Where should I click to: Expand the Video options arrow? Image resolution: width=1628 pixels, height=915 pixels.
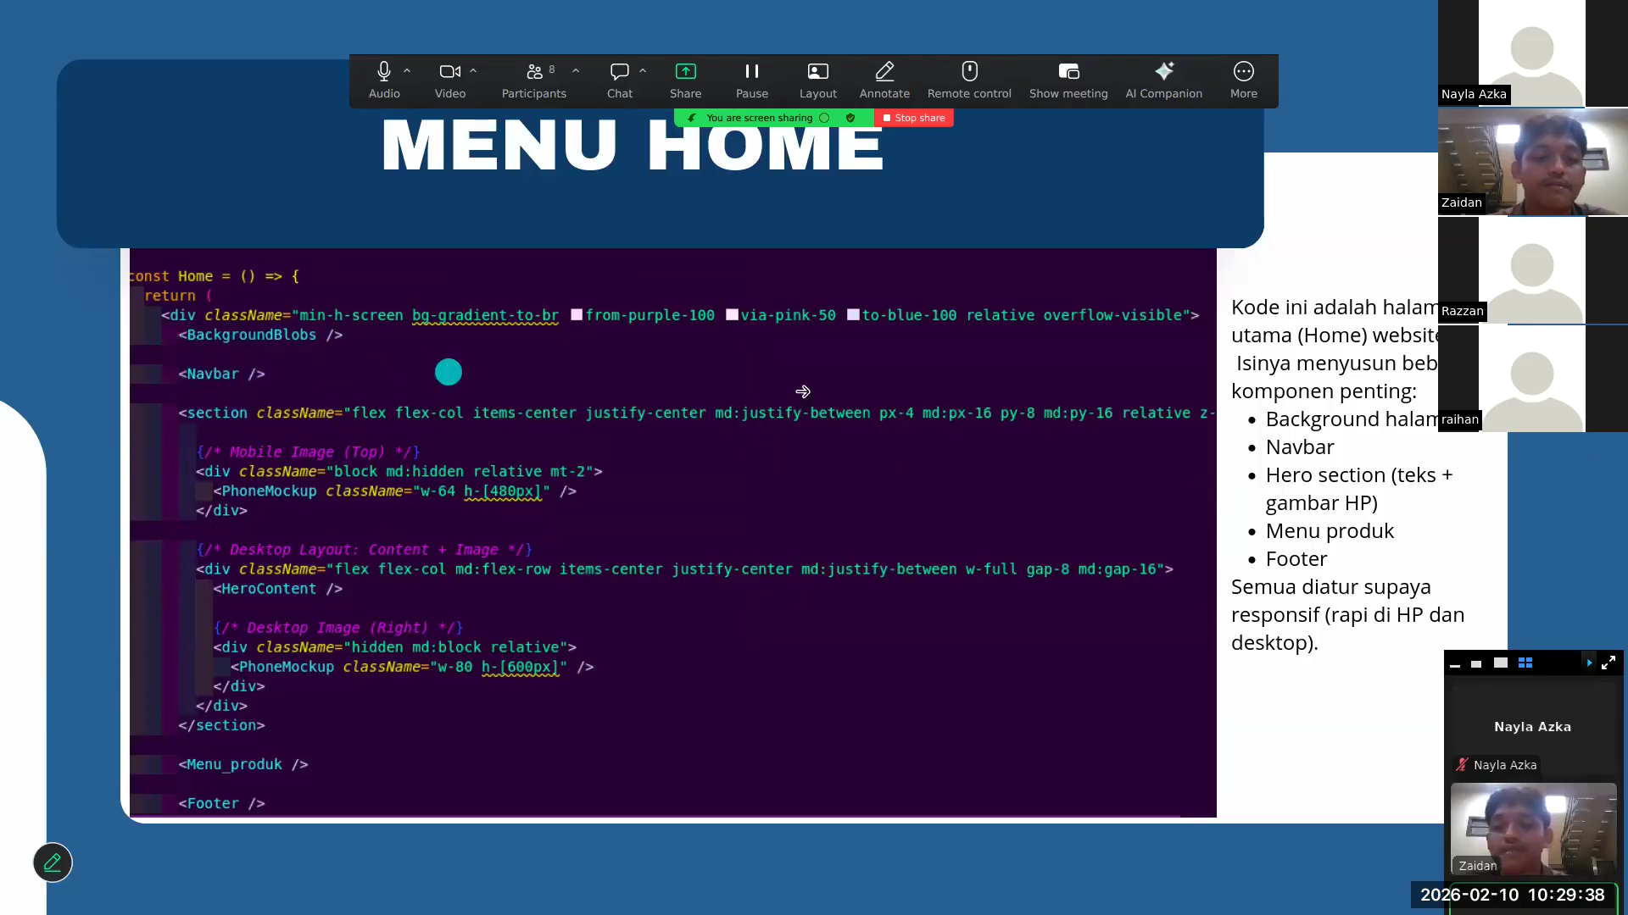473,71
